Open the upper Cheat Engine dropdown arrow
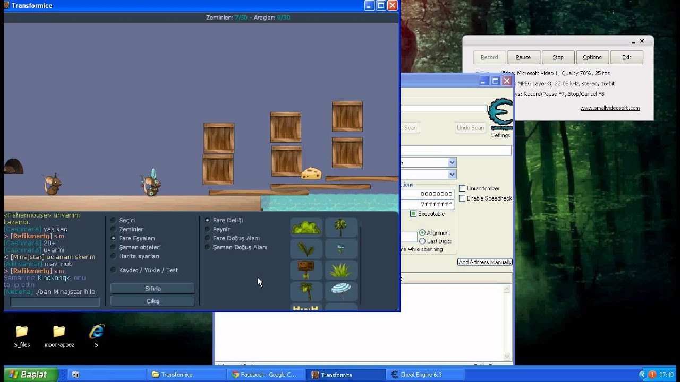This screenshot has width=680, height=382. click(452, 162)
